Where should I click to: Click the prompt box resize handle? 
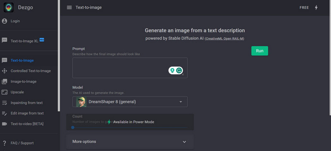(x=182, y=74)
